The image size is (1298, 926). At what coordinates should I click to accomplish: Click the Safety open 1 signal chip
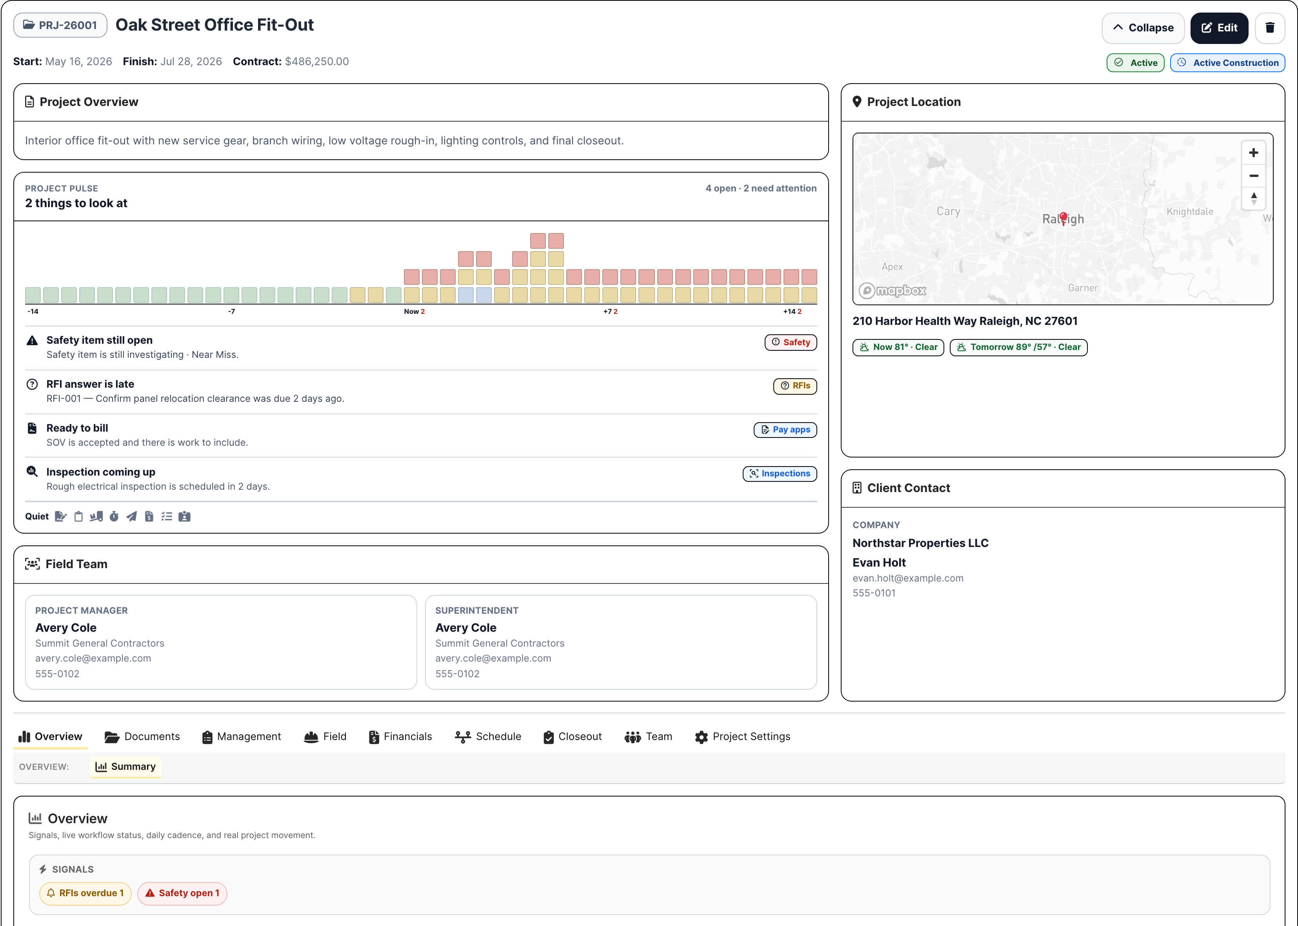(182, 893)
